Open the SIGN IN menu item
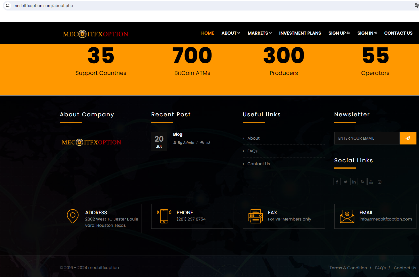This screenshot has height=277, width=419. [x=367, y=33]
